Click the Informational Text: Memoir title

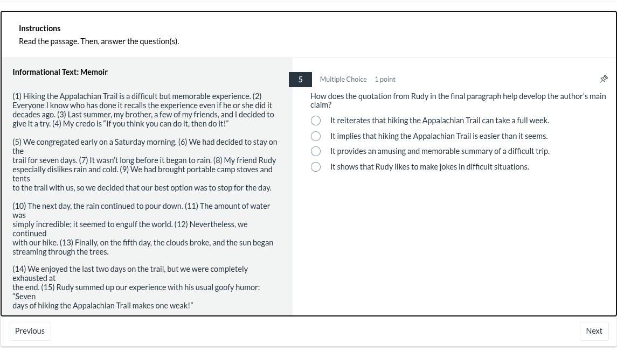point(60,72)
